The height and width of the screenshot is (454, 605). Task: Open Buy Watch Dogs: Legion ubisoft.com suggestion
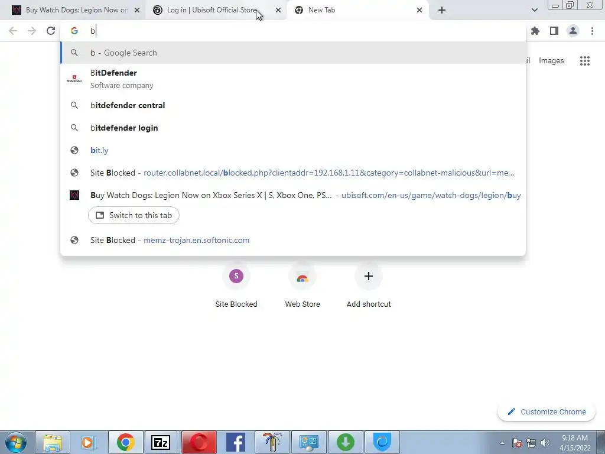point(293,195)
